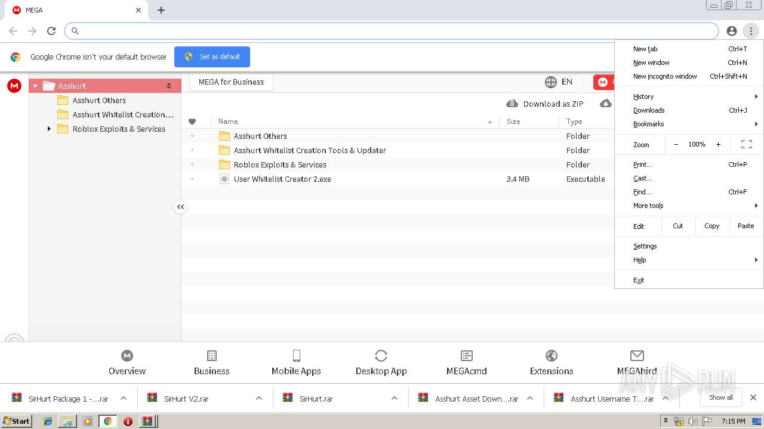Open Internet Explorer from taskbar
Viewport: 764px width, 429px height.
click(48, 421)
